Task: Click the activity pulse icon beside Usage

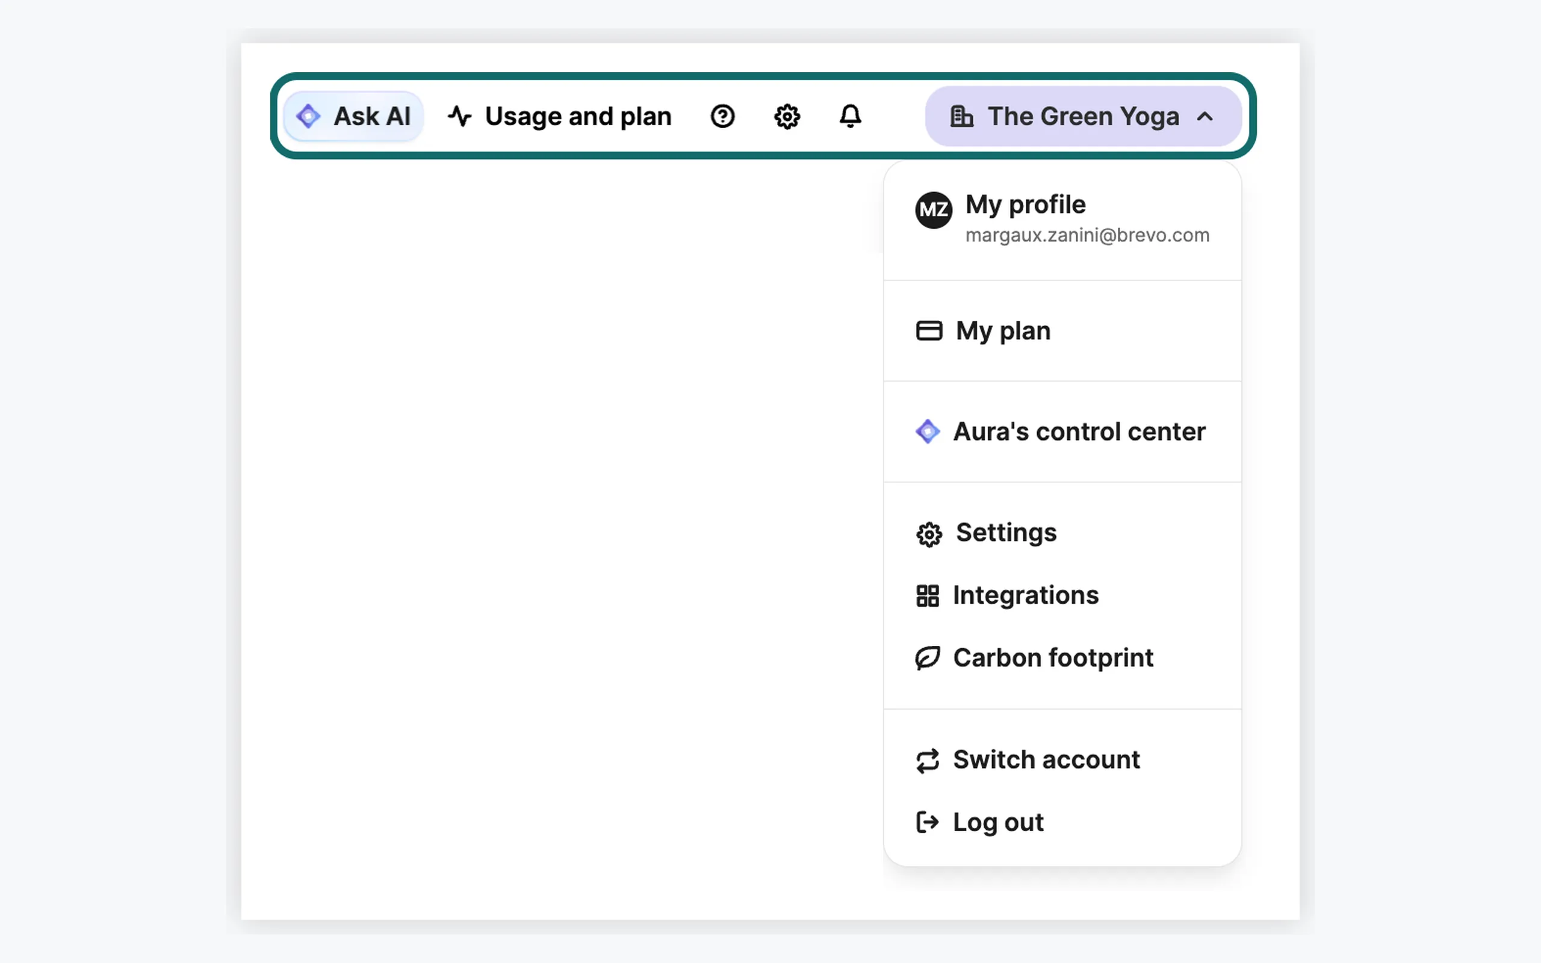Action: point(459,117)
